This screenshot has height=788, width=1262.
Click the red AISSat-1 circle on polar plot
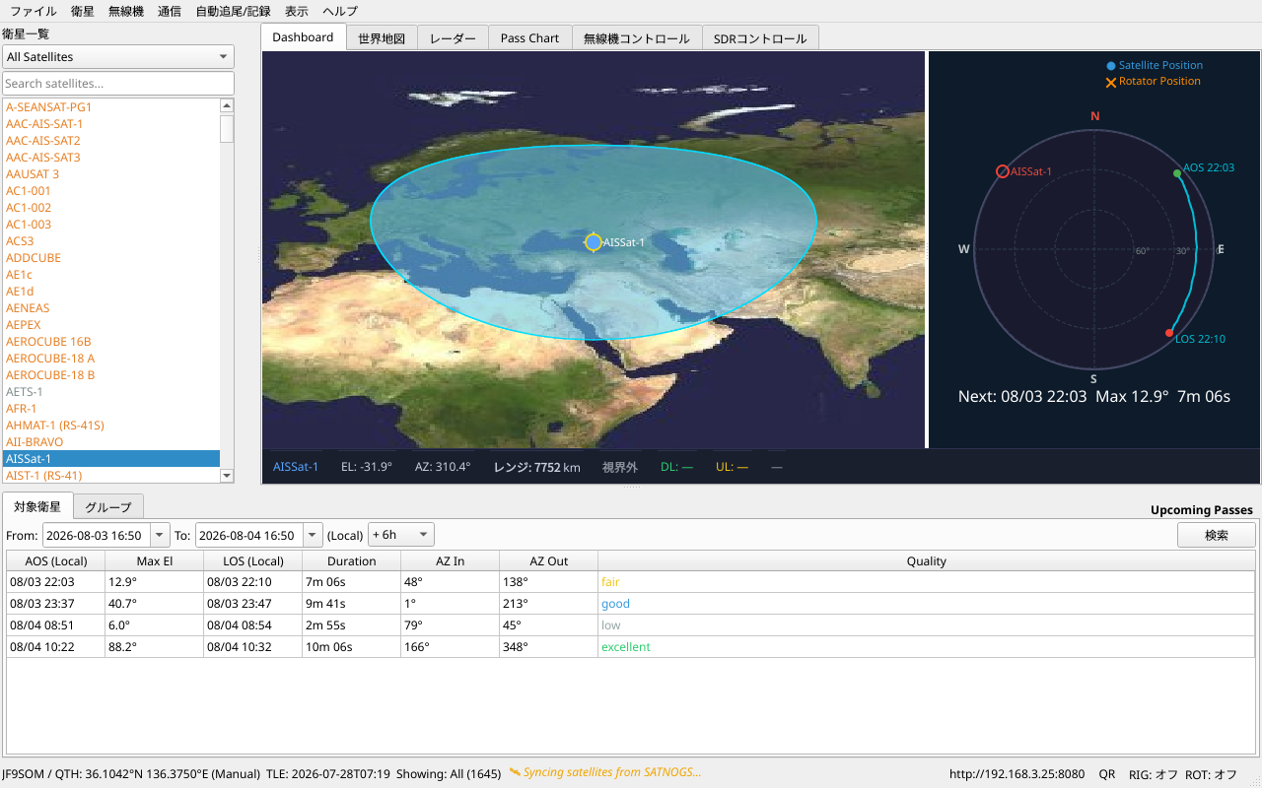tap(1003, 171)
